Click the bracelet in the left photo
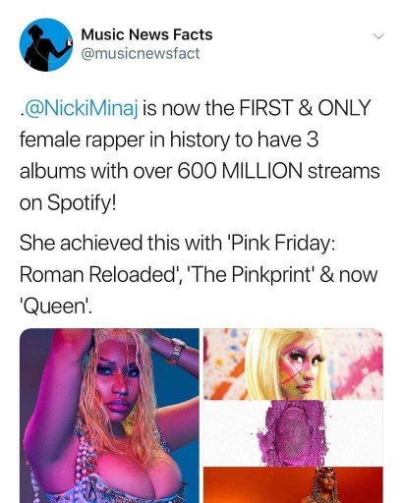 click(x=176, y=351)
